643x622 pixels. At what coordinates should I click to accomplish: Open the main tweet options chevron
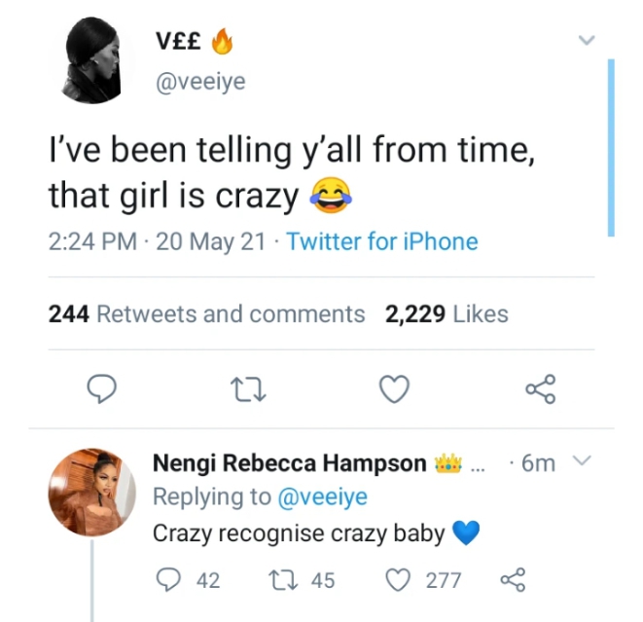[585, 40]
